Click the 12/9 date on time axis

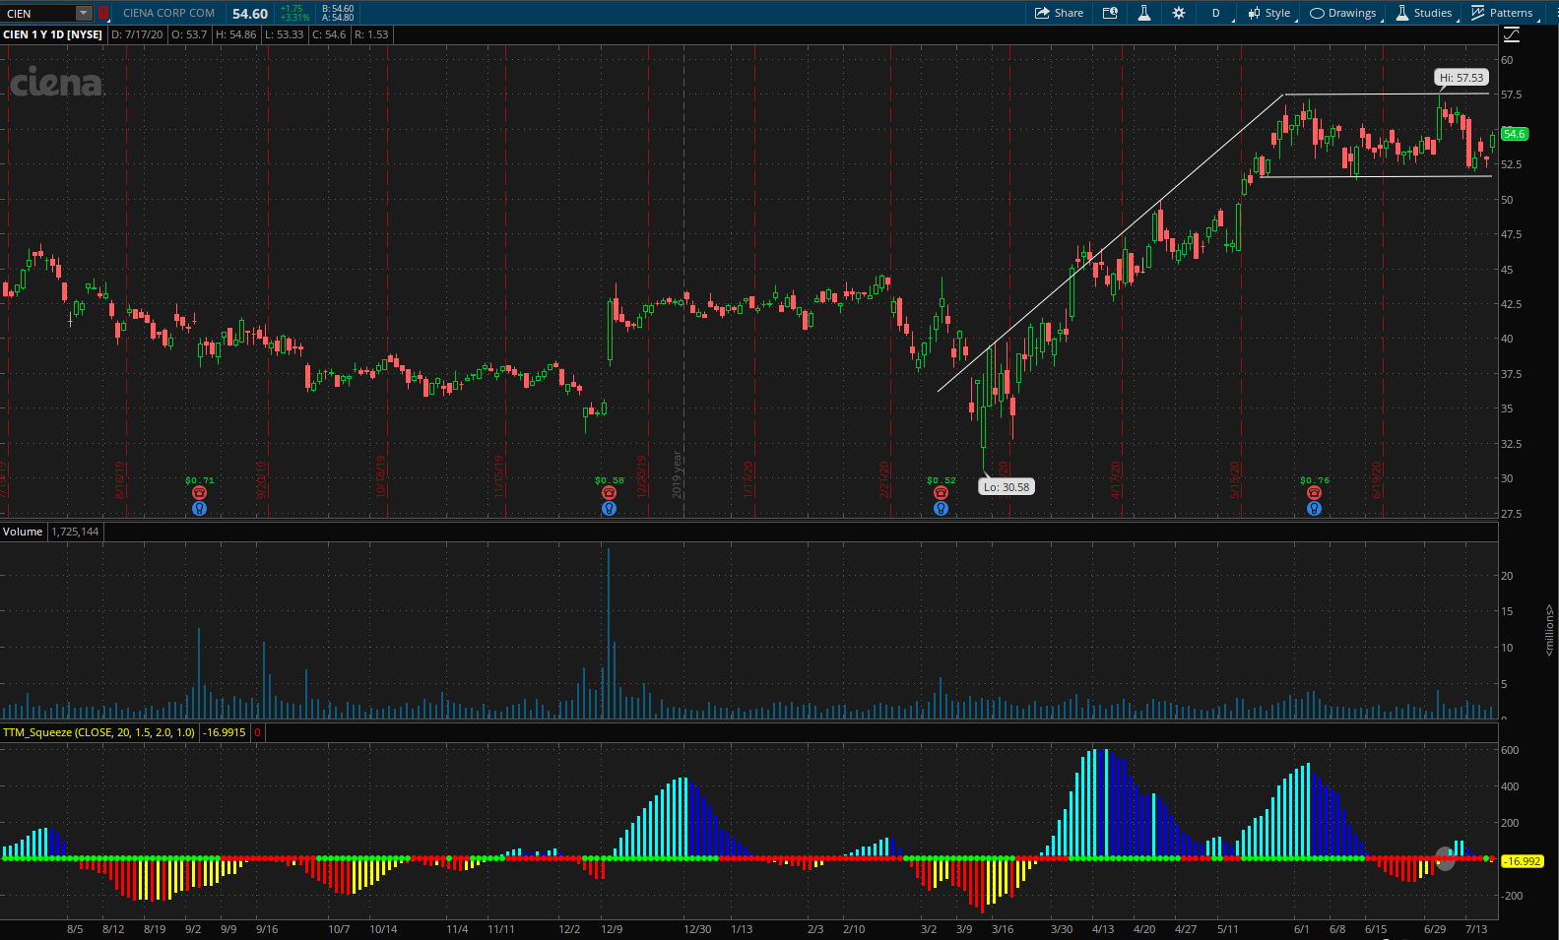tap(611, 929)
